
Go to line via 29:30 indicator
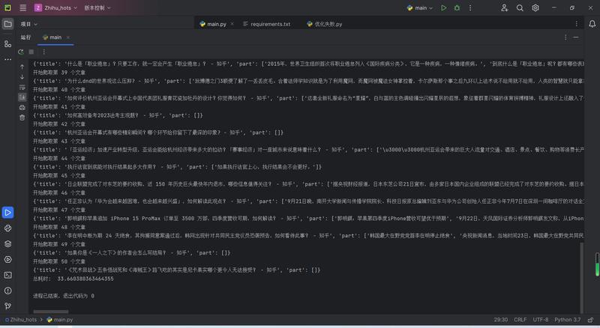(x=500, y=320)
